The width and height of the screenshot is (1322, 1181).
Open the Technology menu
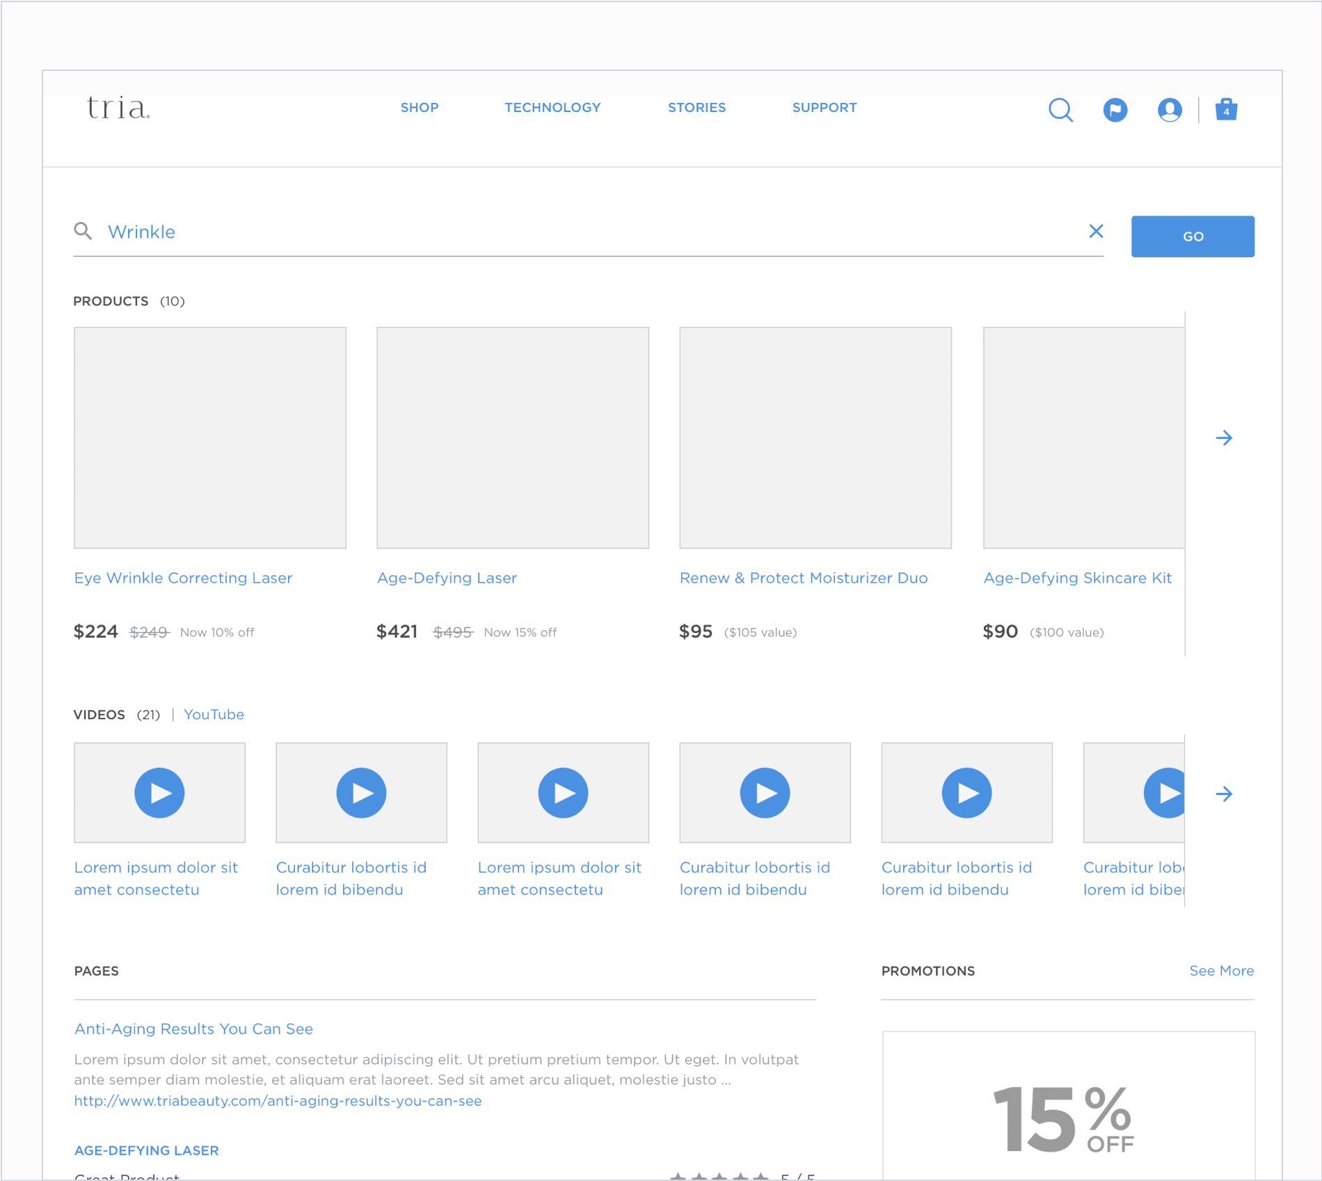tap(552, 108)
